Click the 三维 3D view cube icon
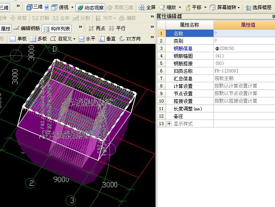This screenshot has width=275, height=207. click(x=29, y=8)
